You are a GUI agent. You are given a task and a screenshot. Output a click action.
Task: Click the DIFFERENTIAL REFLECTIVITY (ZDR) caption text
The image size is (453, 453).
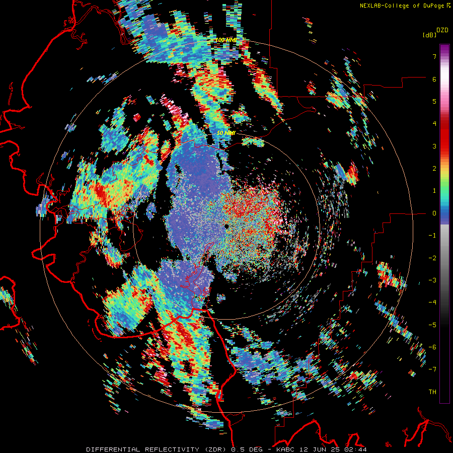[157, 449]
